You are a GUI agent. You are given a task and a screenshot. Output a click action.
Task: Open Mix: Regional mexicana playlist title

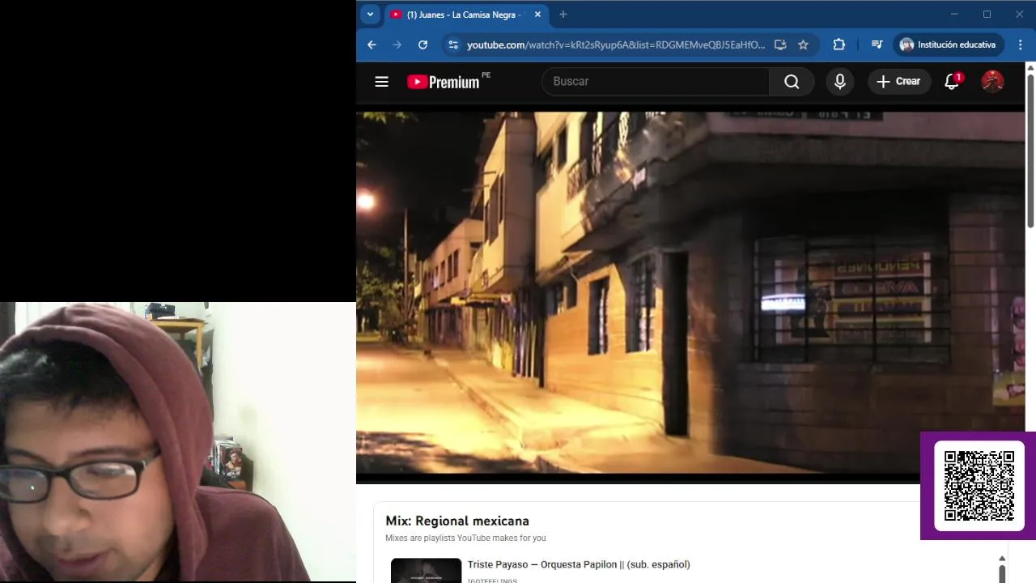click(457, 521)
